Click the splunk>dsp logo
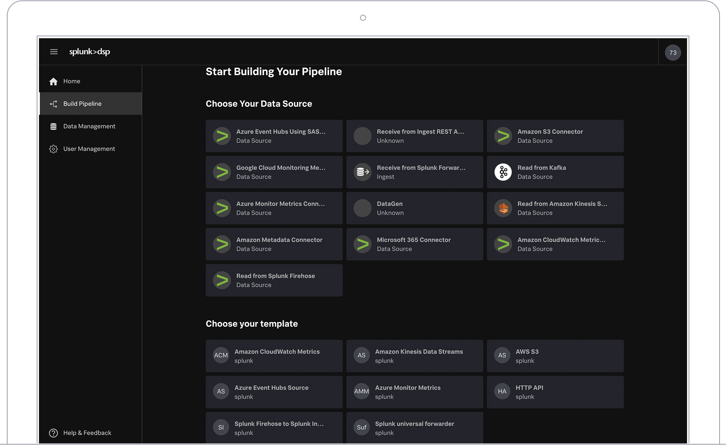This screenshot has height=445, width=726. (90, 52)
